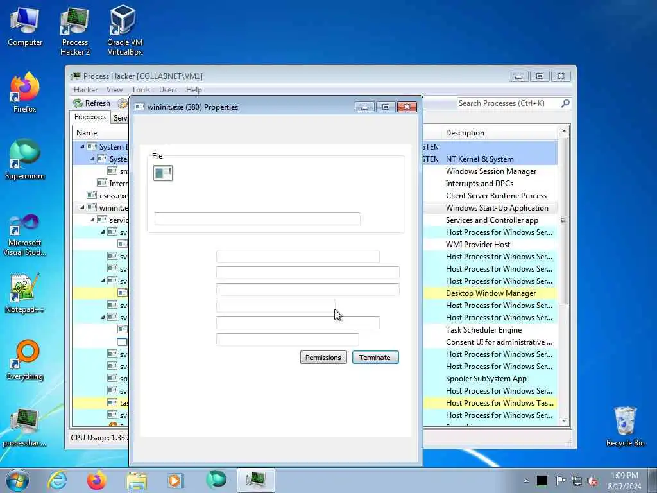Click the Terminate button

[375, 358]
